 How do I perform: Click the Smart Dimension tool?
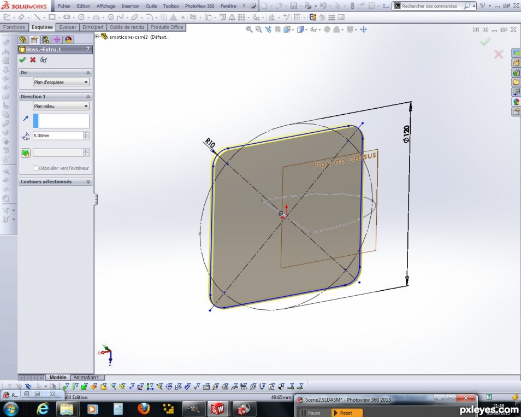click(21, 17)
